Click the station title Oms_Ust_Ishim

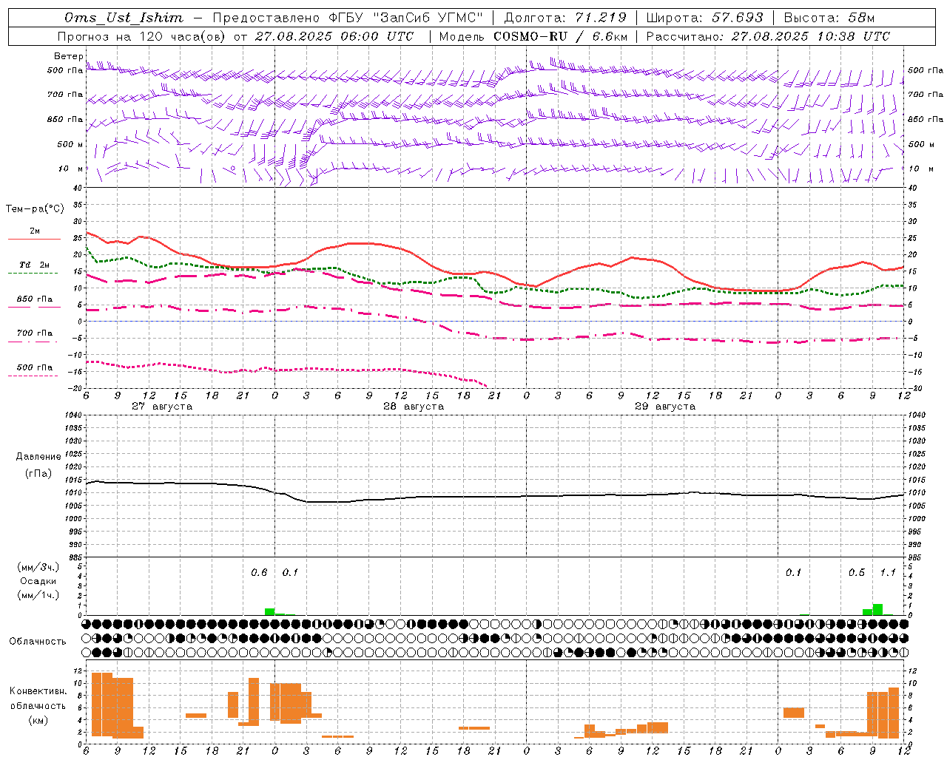tap(123, 18)
